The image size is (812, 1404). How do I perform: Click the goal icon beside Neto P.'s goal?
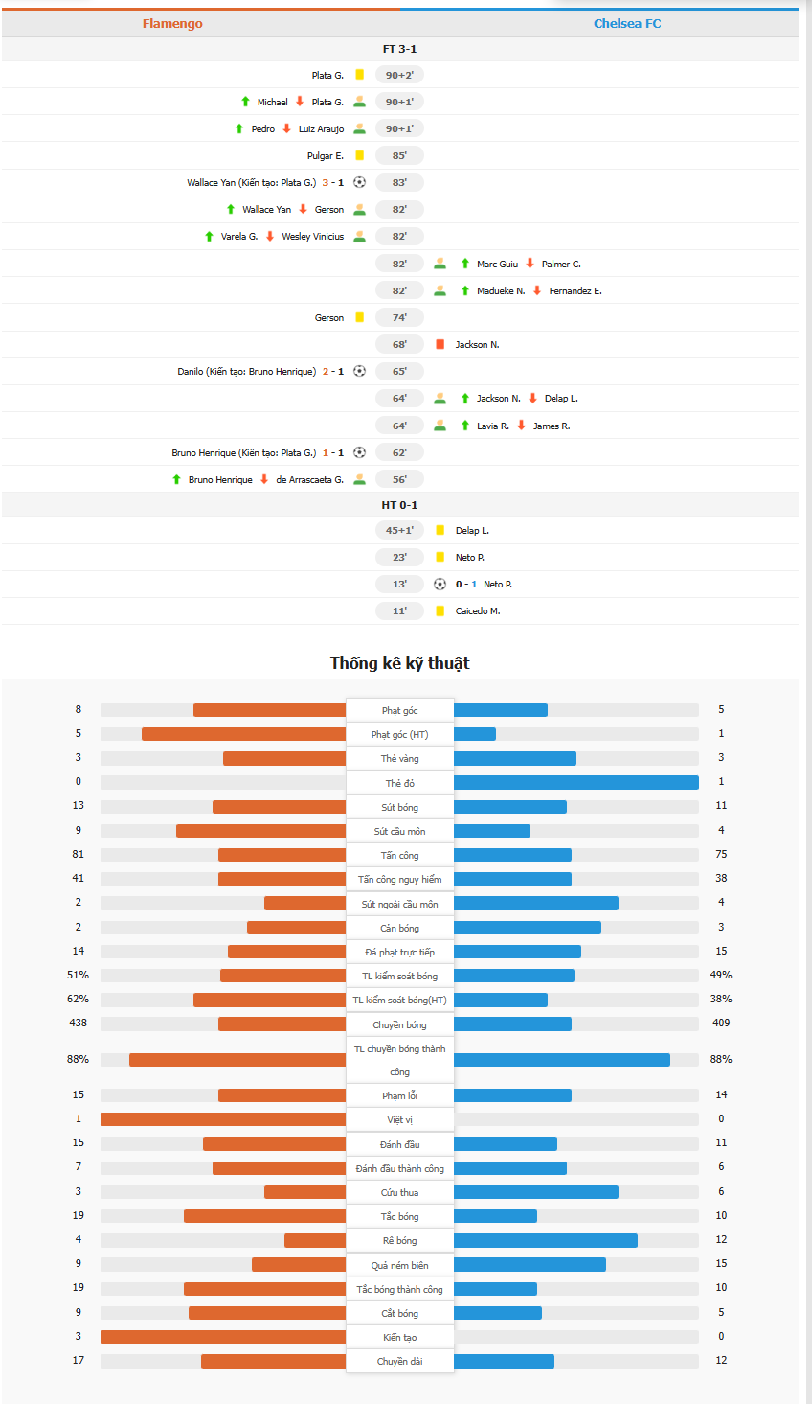[439, 583]
